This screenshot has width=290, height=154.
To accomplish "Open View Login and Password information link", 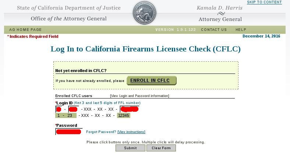I will [x=139, y=96].
